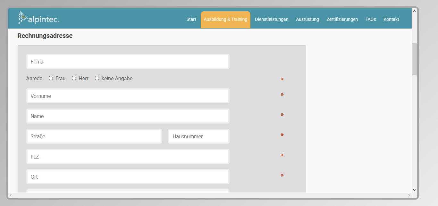438x206 pixels.
Task: Focus the Hausnummer input field
Action: click(x=199, y=136)
